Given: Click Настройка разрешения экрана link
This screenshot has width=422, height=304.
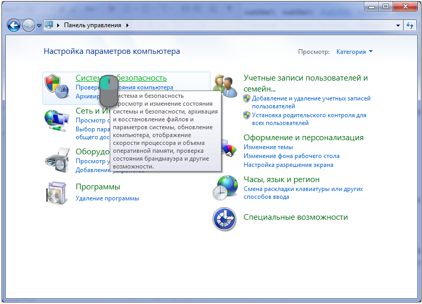Looking at the screenshot, I should click(x=288, y=165).
